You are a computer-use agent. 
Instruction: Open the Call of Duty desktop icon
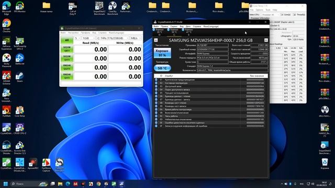coord(73,8)
